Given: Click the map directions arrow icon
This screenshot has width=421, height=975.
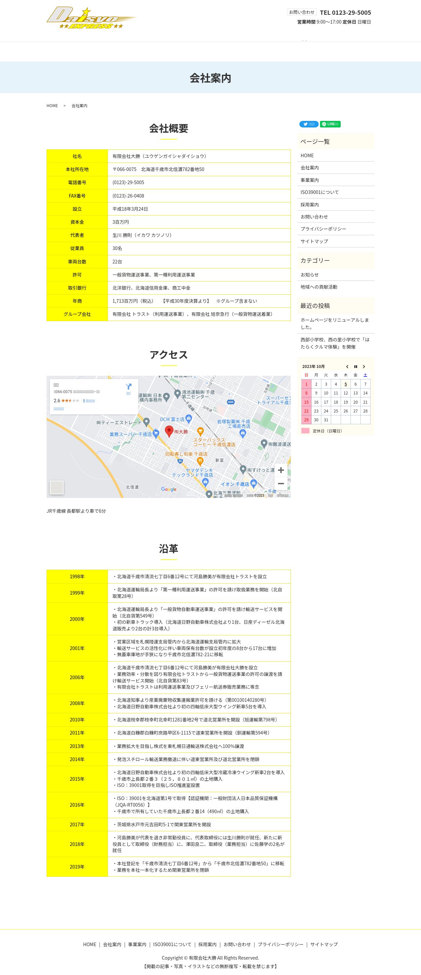Looking at the screenshot, I should pos(129,387).
